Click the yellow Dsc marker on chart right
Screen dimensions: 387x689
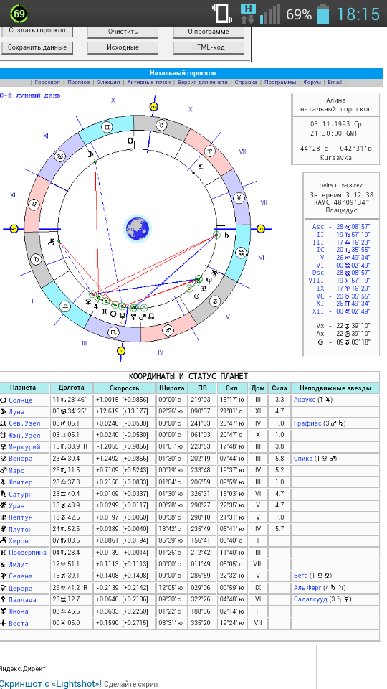click(x=261, y=228)
